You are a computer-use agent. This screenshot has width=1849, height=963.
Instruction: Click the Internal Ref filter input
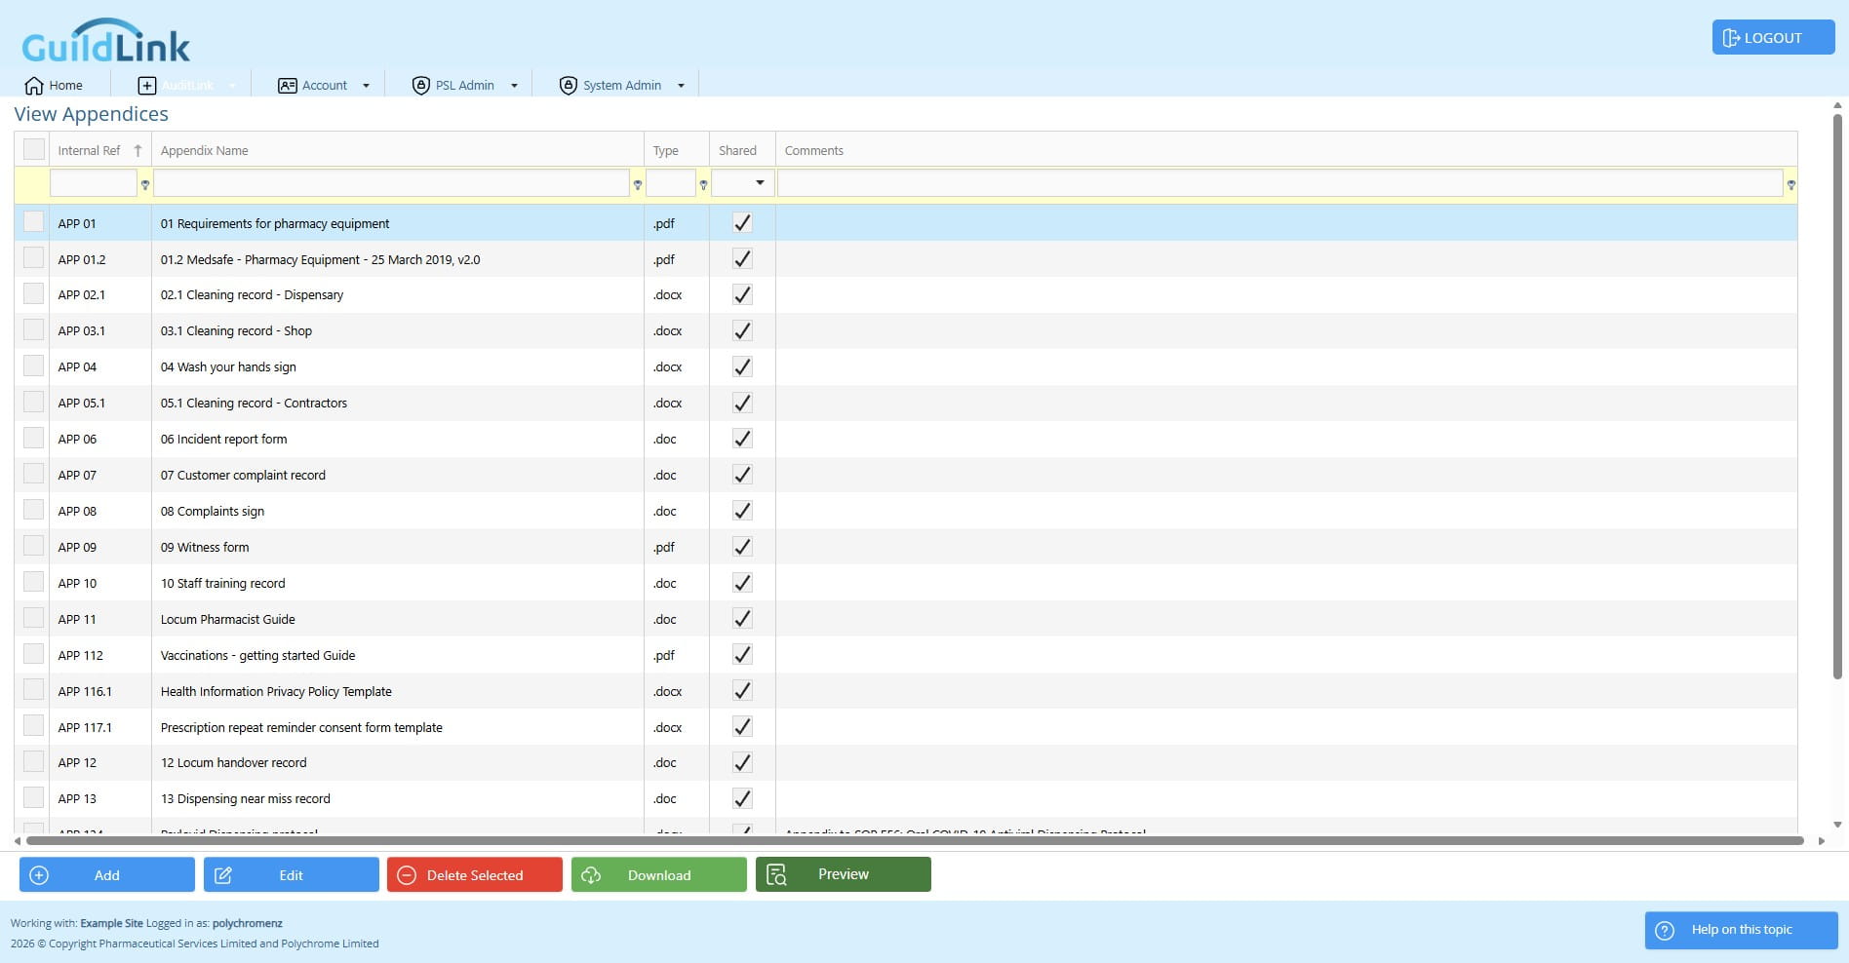[94, 183]
